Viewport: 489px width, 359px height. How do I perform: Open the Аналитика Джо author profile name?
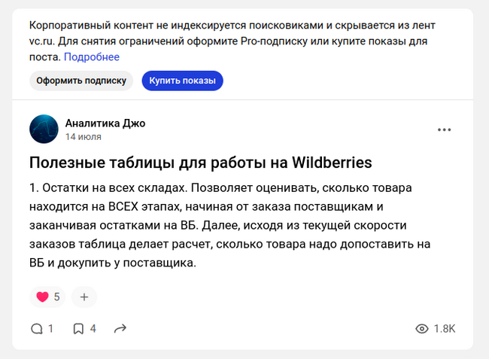coord(105,123)
